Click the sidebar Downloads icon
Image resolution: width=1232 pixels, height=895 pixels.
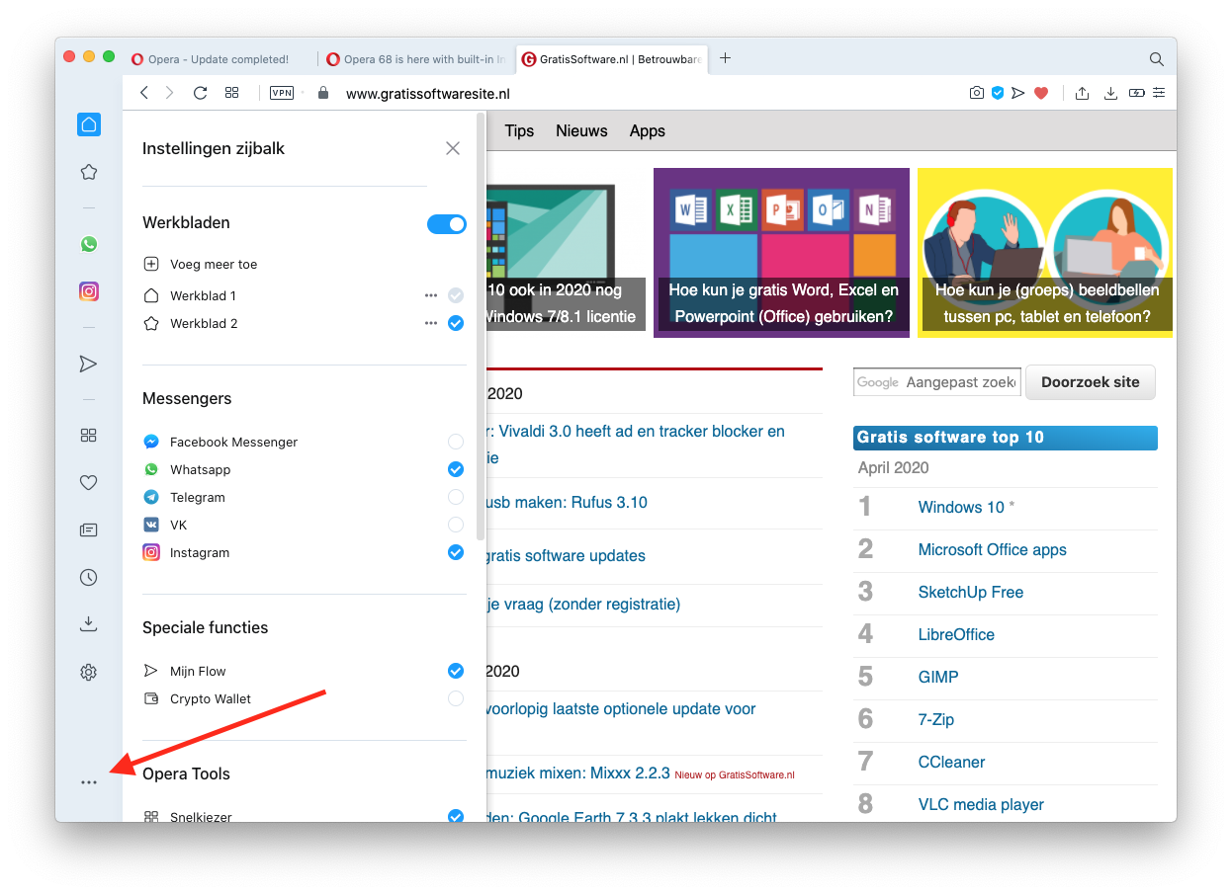click(89, 624)
